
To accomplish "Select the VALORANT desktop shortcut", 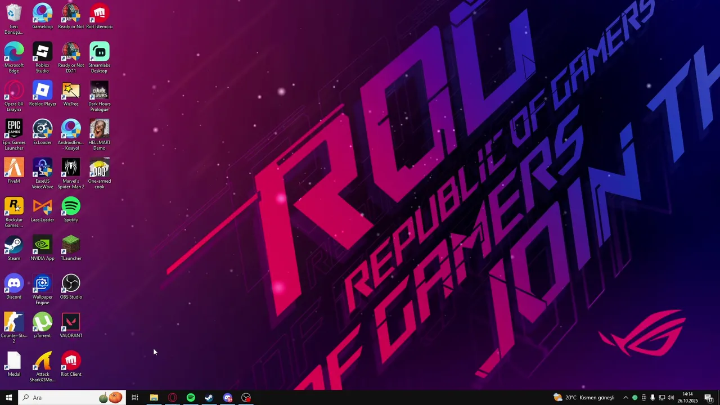I will tap(71, 325).
